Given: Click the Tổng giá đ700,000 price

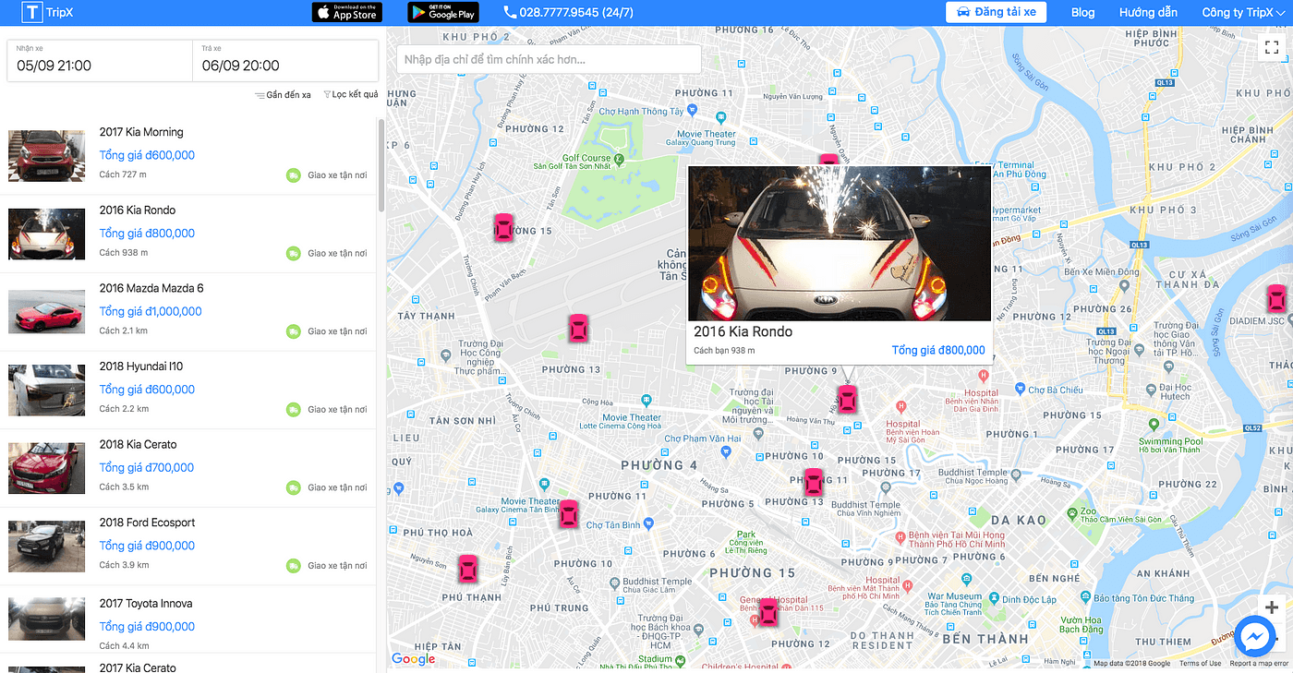Looking at the screenshot, I should (x=147, y=467).
